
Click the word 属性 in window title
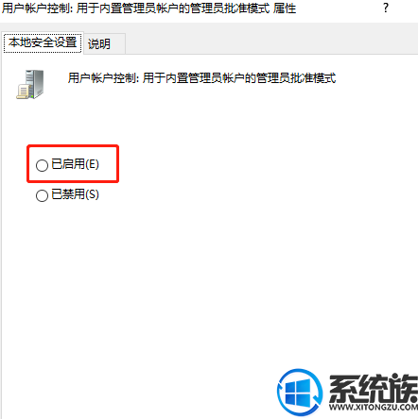pos(285,8)
